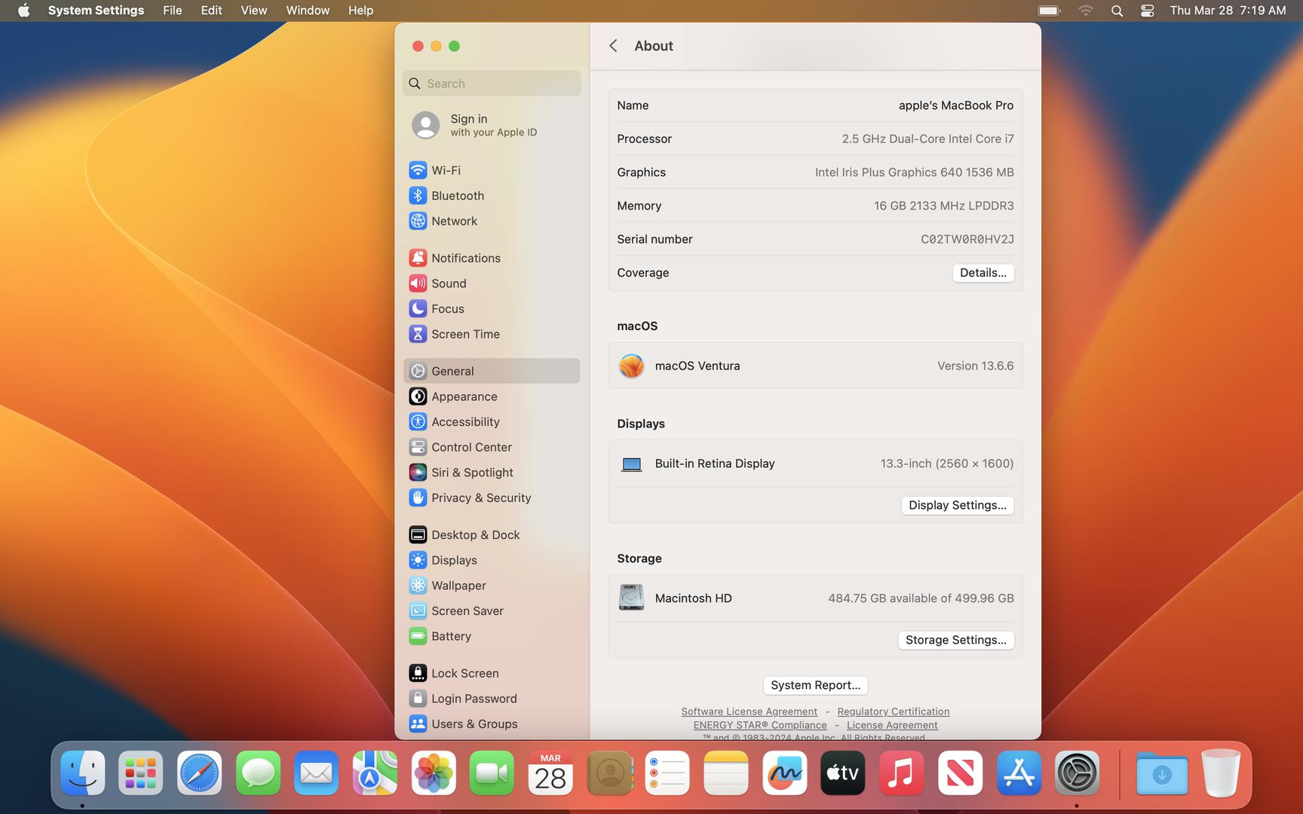Open Trash in the Dock

coord(1220,773)
